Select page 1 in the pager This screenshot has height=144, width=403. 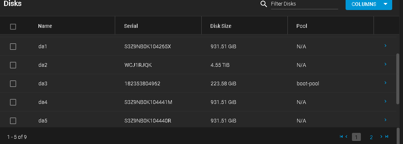(x=356, y=137)
